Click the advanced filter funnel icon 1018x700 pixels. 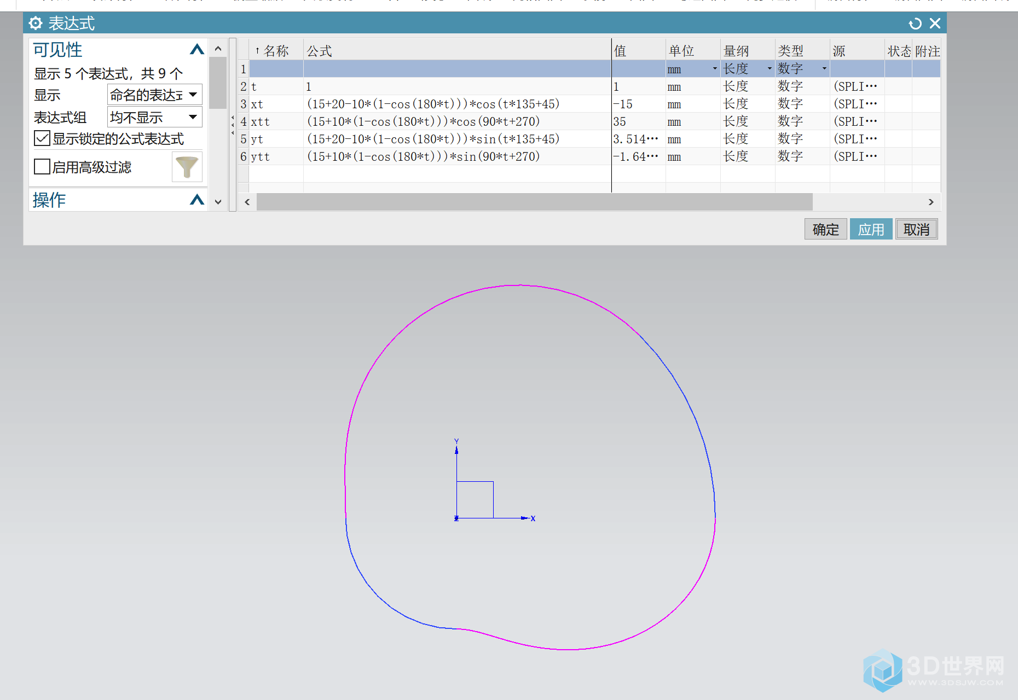[x=187, y=167]
